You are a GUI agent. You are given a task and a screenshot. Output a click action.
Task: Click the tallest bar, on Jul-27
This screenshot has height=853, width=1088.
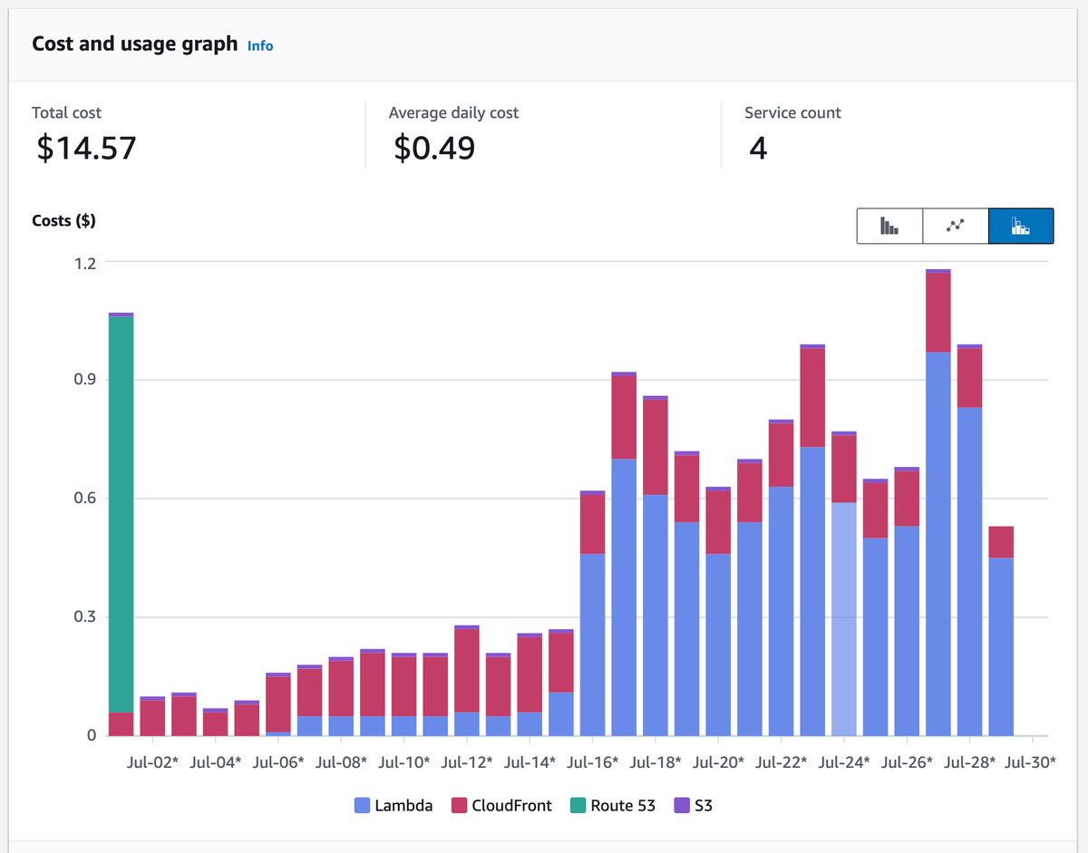[x=938, y=502]
